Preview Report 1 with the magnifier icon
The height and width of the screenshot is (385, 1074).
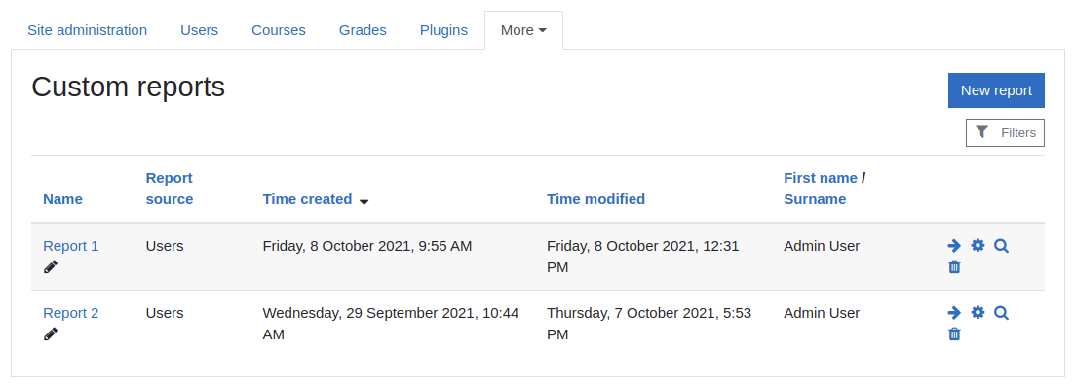point(1002,246)
